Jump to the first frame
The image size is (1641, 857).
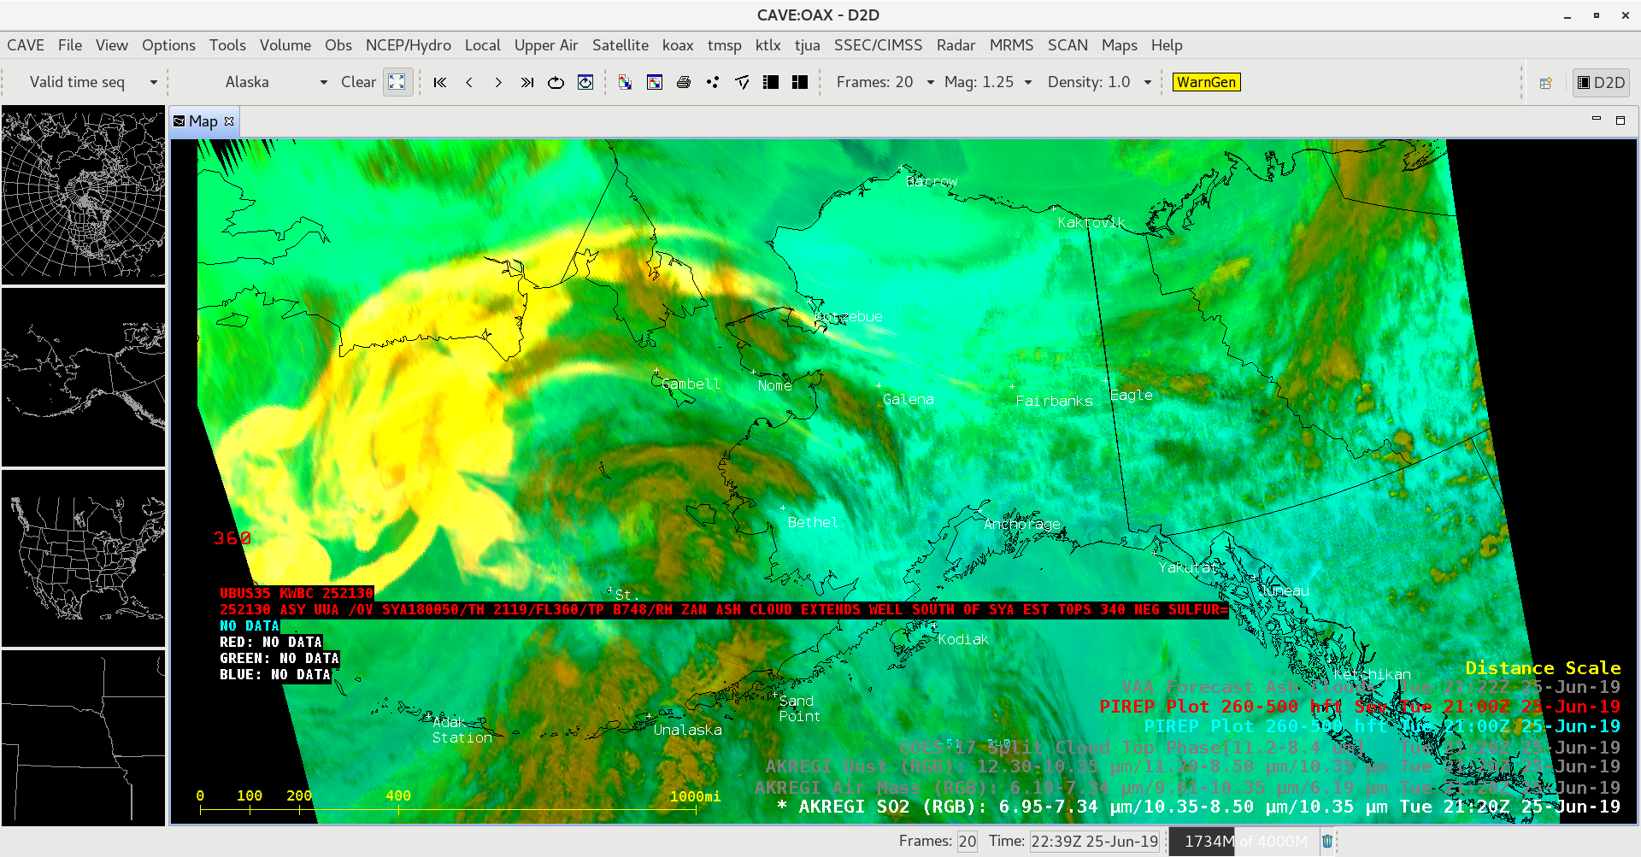440,82
